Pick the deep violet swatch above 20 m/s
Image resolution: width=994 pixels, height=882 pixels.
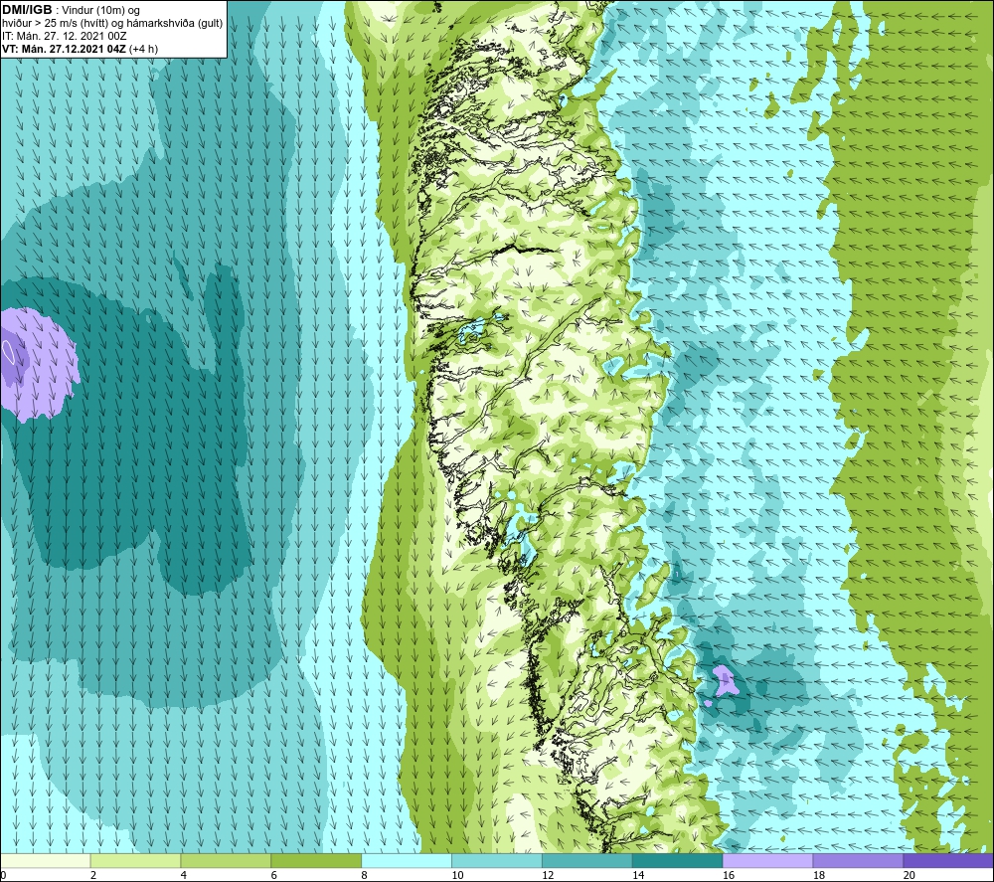click(x=948, y=861)
